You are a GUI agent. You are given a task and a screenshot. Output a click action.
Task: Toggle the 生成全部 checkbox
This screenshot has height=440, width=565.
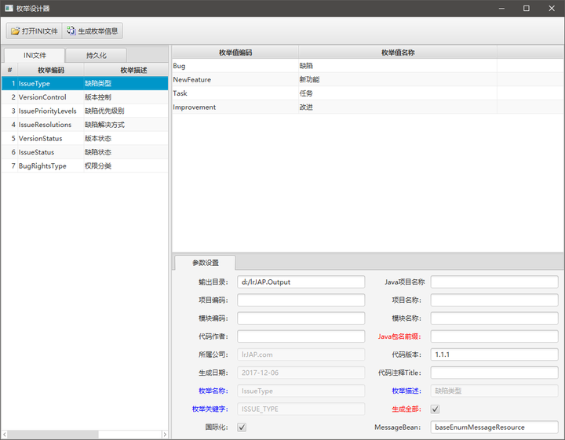point(435,409)
